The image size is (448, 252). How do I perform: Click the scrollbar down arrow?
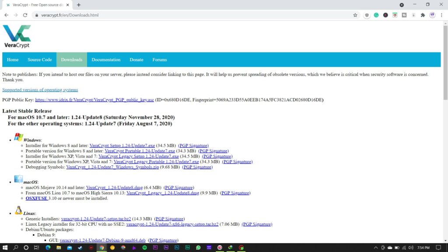(445, 241)
